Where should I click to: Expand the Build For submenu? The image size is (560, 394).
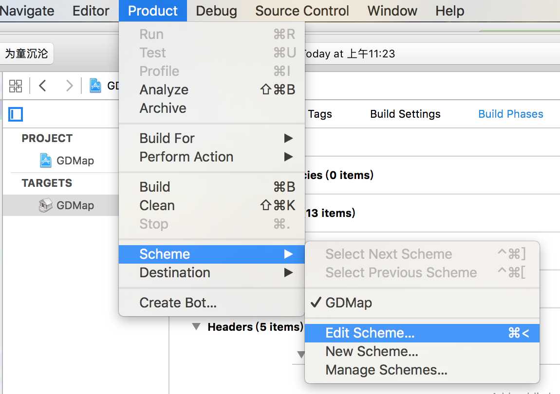pos(211,138)
